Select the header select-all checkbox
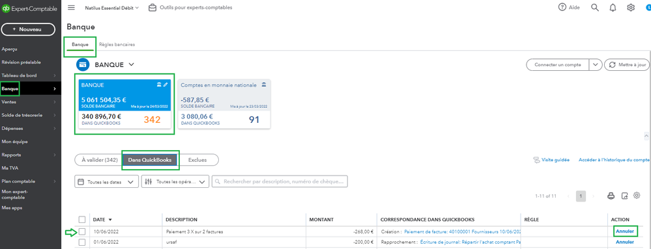This screenshot has height=249, width=651. pos(82,219)
